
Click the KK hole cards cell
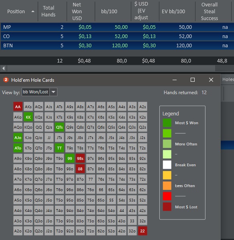(x=28, y=117)
